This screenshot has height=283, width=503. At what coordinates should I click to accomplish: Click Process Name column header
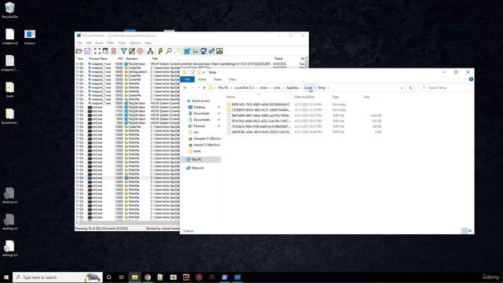coord(98,59)
